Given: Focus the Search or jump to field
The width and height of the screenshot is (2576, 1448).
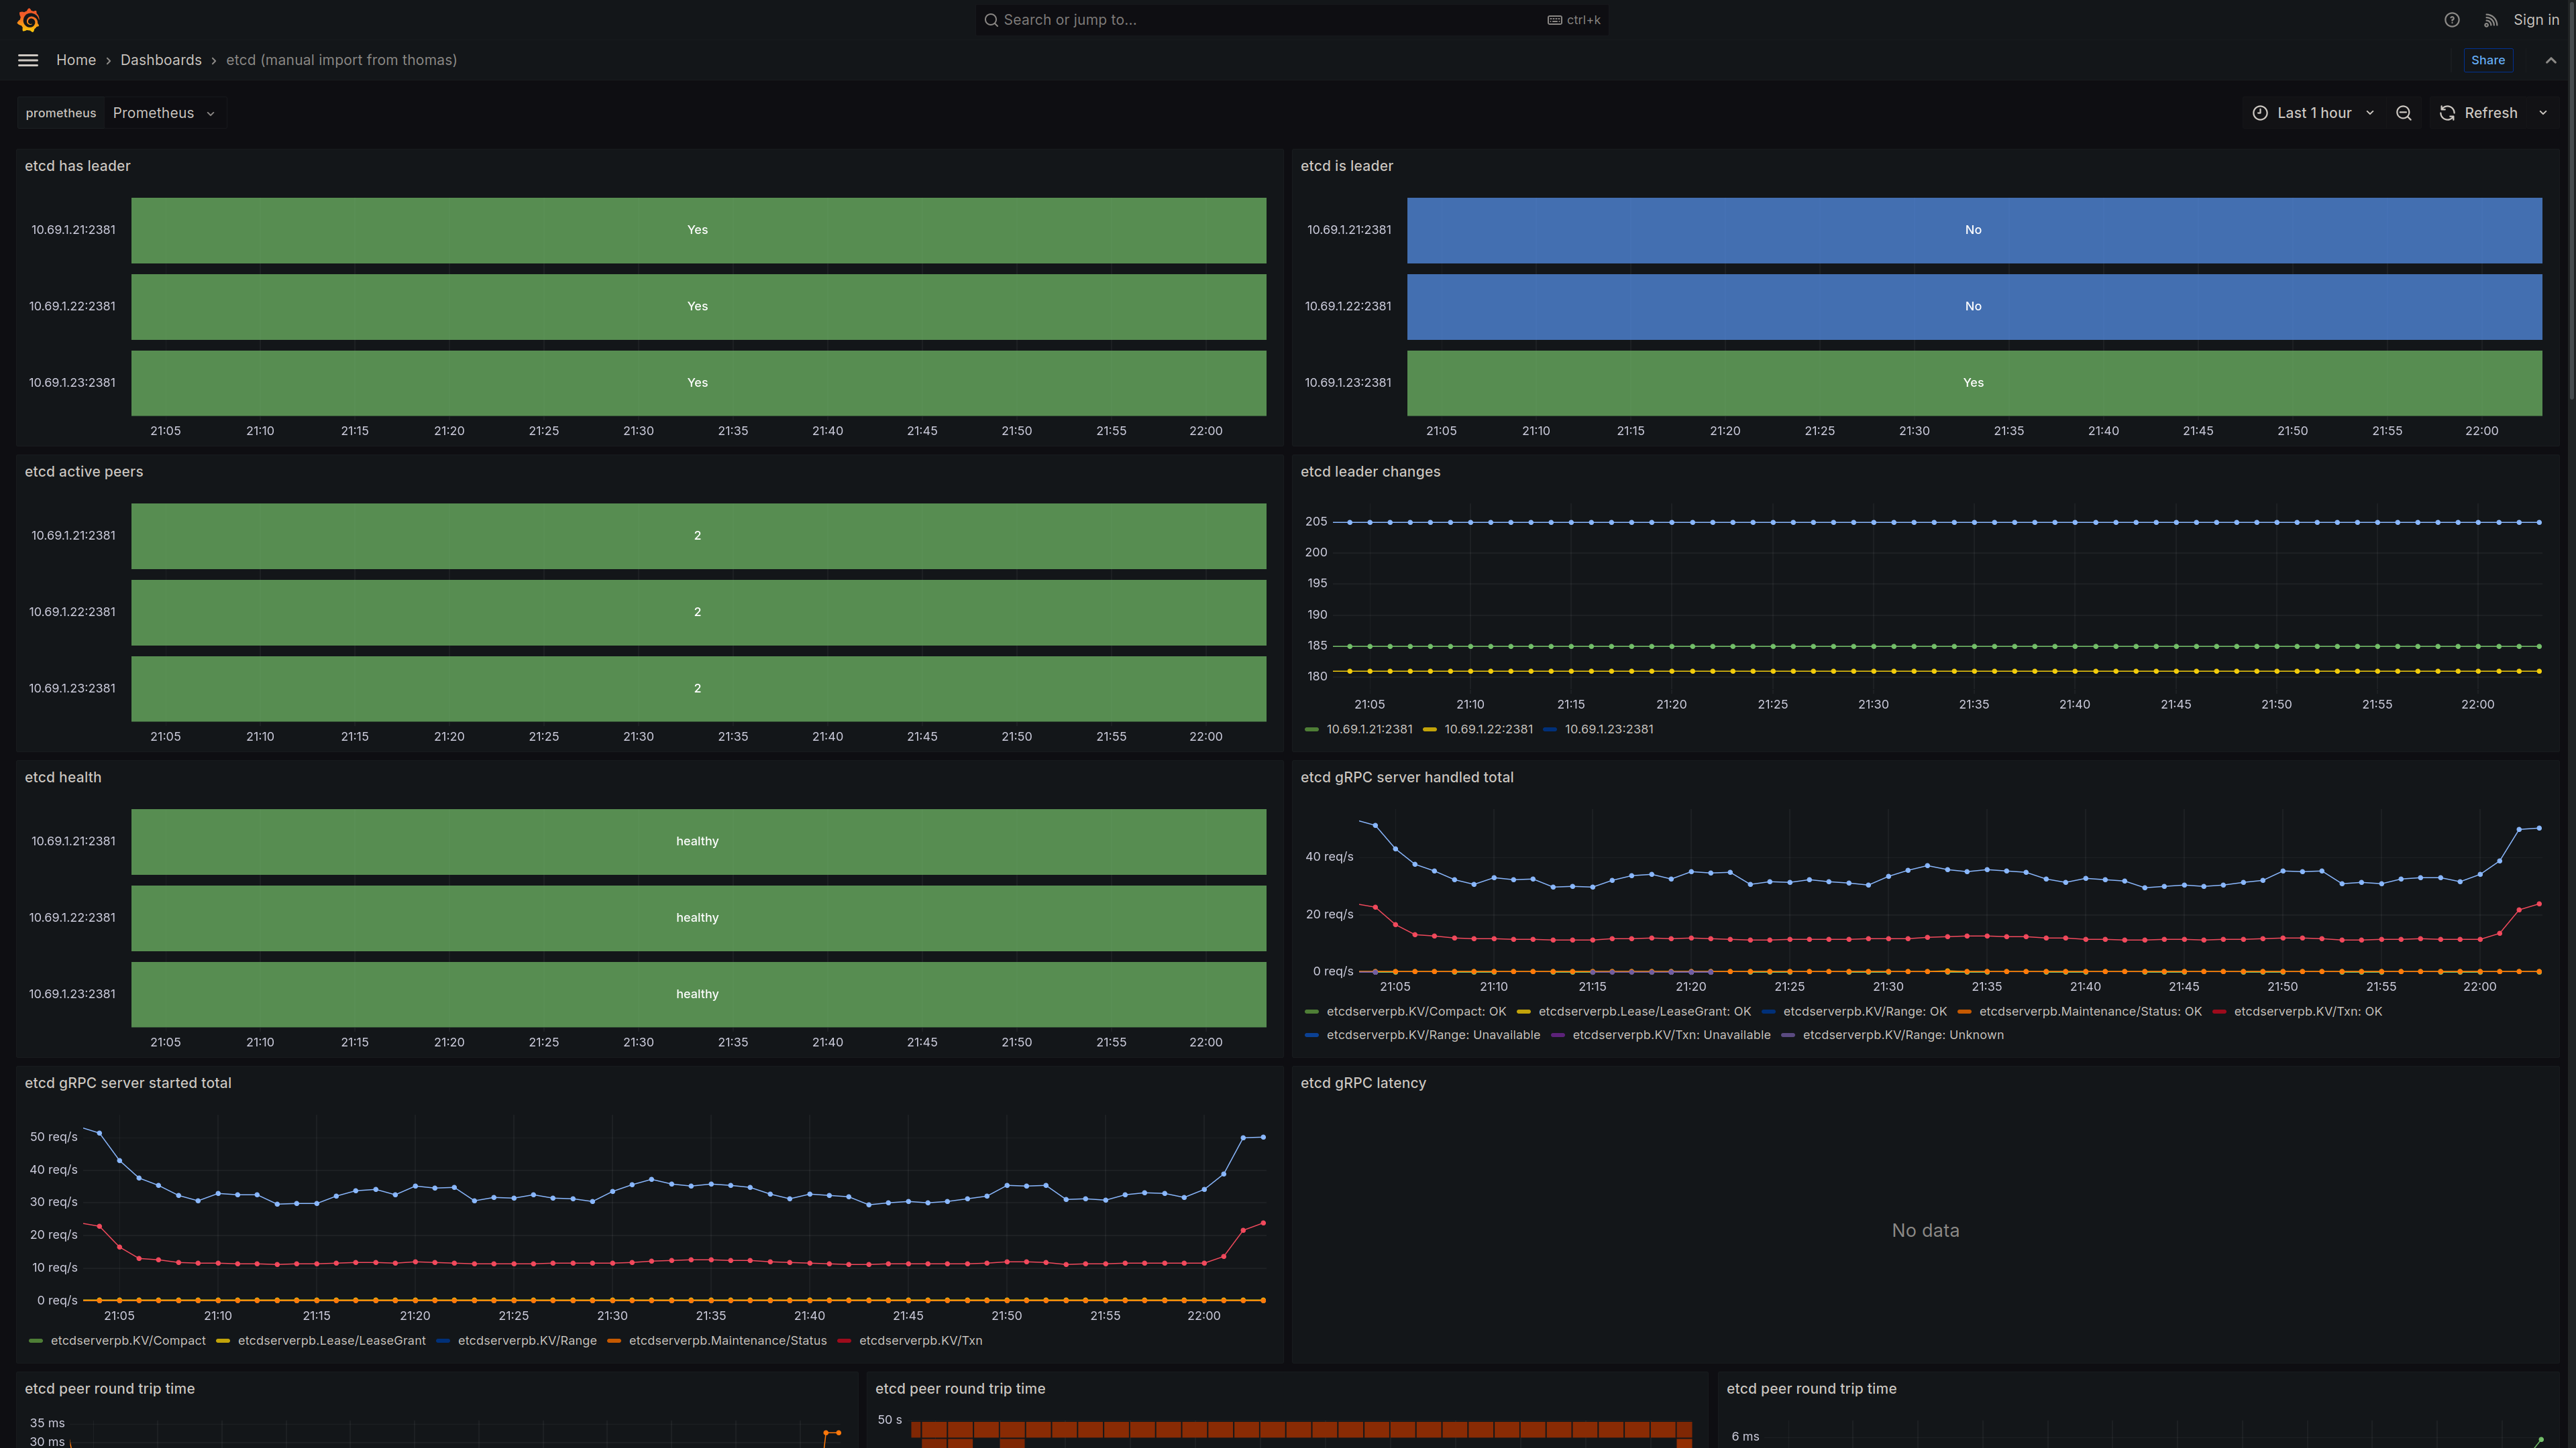Looking at the screenshot, I should coord(1291,20).
